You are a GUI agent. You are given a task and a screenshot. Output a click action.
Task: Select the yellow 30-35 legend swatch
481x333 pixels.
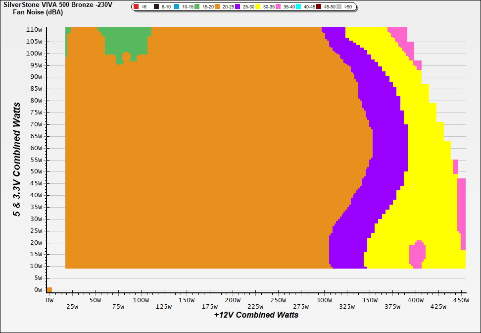258,7
